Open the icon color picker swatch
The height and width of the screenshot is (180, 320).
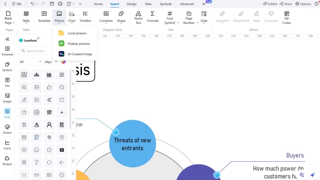pos(63,62)
